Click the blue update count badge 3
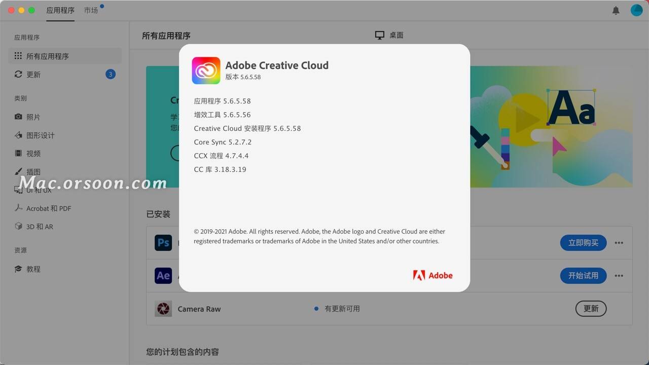Viewport: 649px width, 365px height. (111, 74)
